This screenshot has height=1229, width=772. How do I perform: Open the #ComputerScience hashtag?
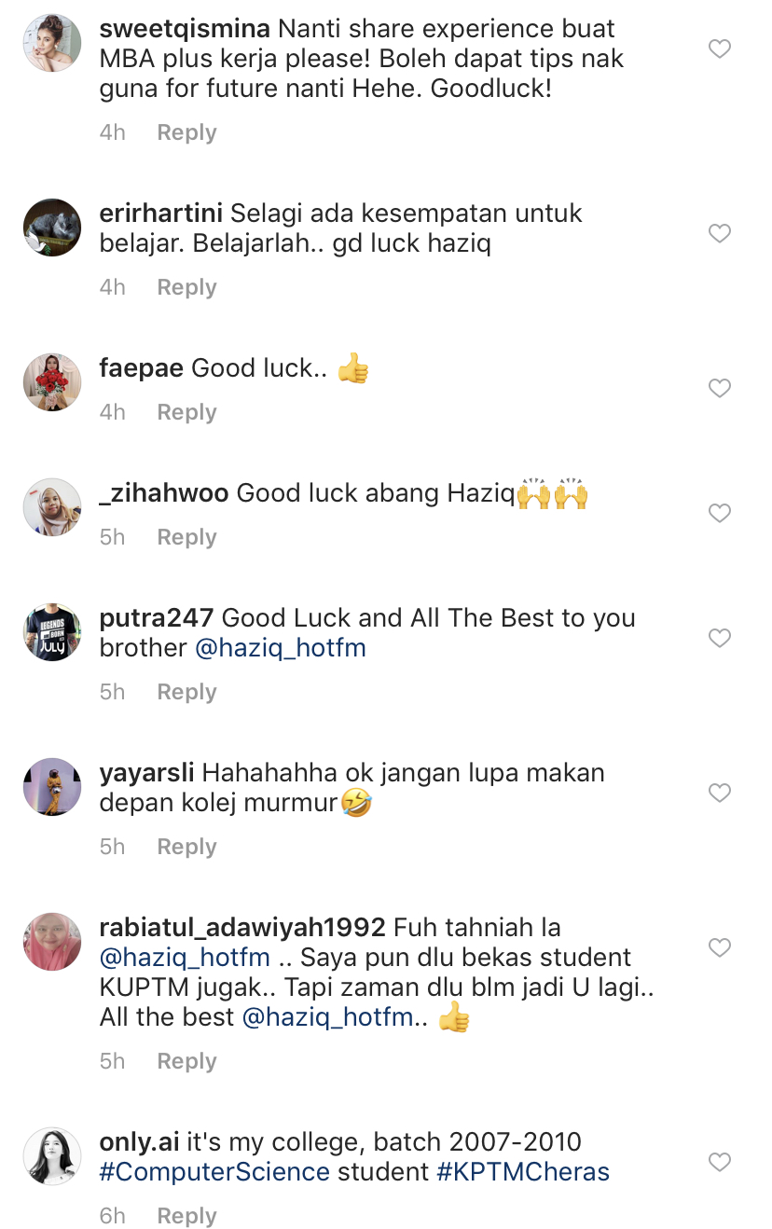[215, 1172]
